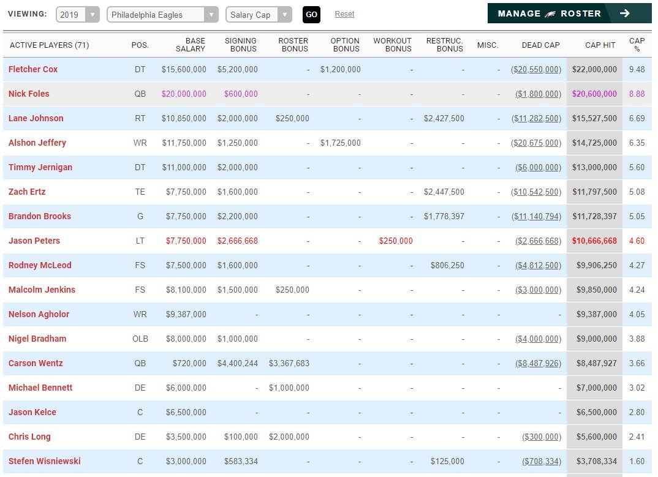Click Lane Johnson dead cap ($11,282,500)
Image resolution: width=658 pixels, height=477 pixels.
[x=536, y=119]
